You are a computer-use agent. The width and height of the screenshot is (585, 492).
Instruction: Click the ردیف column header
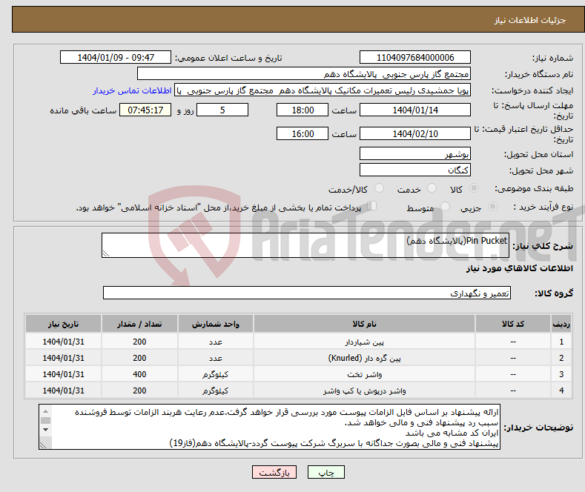[561, 324]
